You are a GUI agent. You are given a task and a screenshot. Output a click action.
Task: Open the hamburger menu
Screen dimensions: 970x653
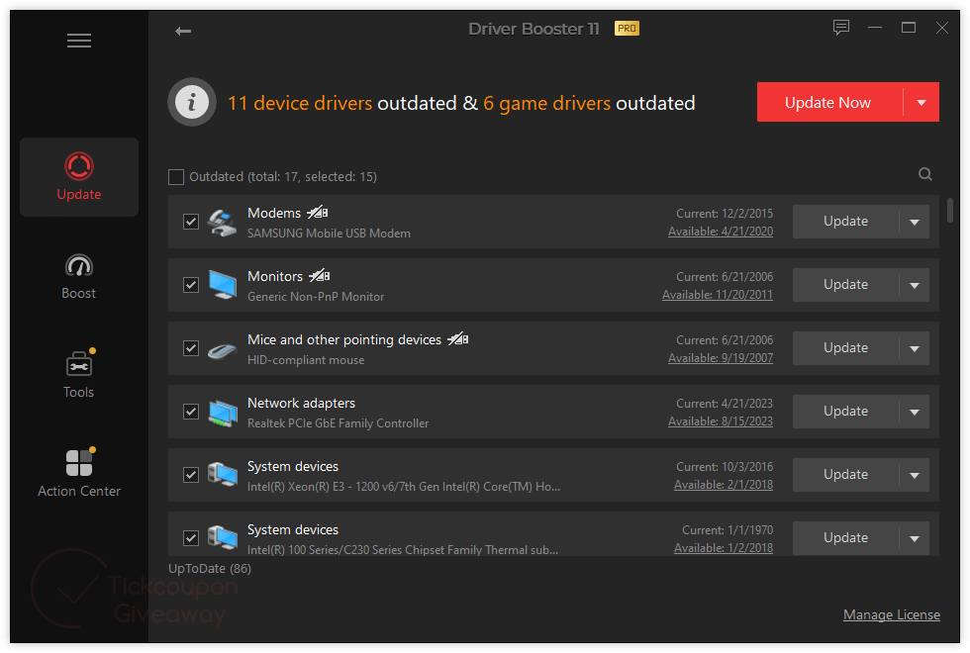click(x=79, y=41)
